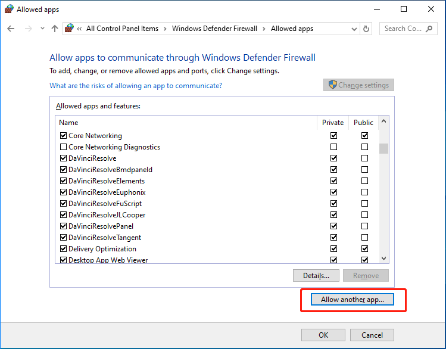Refresh the Allowed apps page
This screenshot has height=349, width=446.
[x=366, y=29]
